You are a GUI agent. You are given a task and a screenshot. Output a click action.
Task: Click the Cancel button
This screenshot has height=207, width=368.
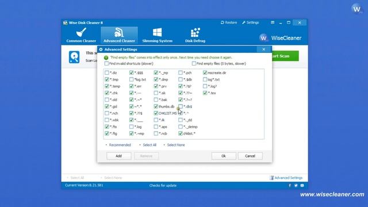click(x=250, y=156)
